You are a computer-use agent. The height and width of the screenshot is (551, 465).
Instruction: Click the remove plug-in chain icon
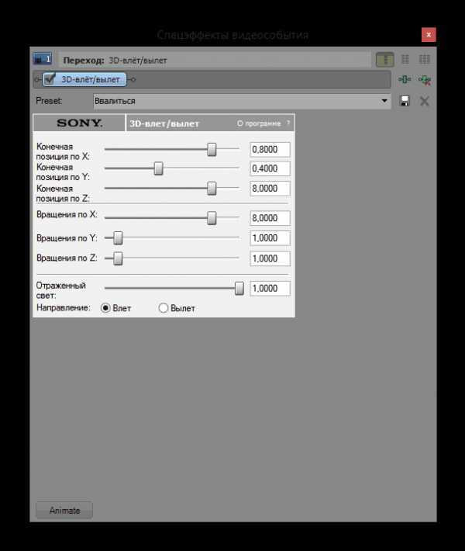click(425, 80)
